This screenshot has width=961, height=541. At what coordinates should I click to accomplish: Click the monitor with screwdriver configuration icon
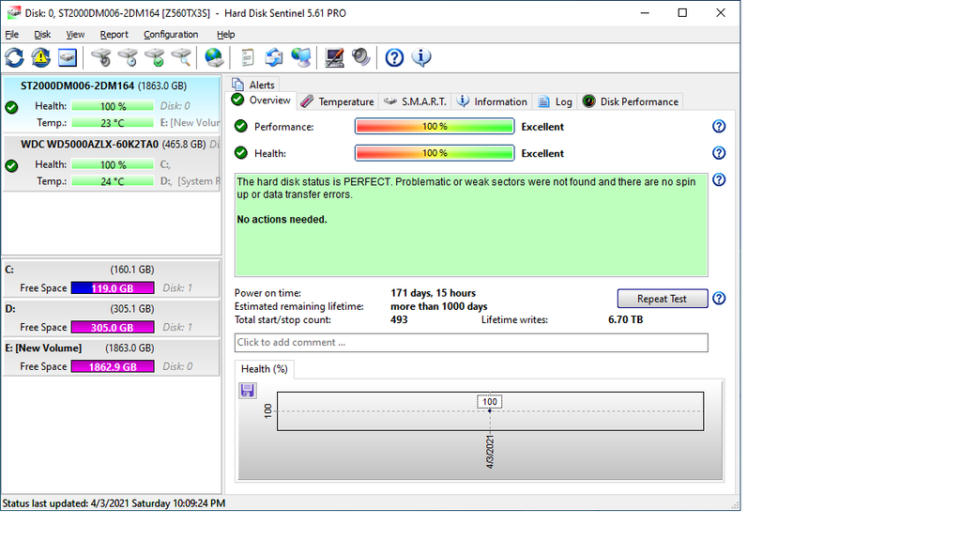tap(334, 57)
